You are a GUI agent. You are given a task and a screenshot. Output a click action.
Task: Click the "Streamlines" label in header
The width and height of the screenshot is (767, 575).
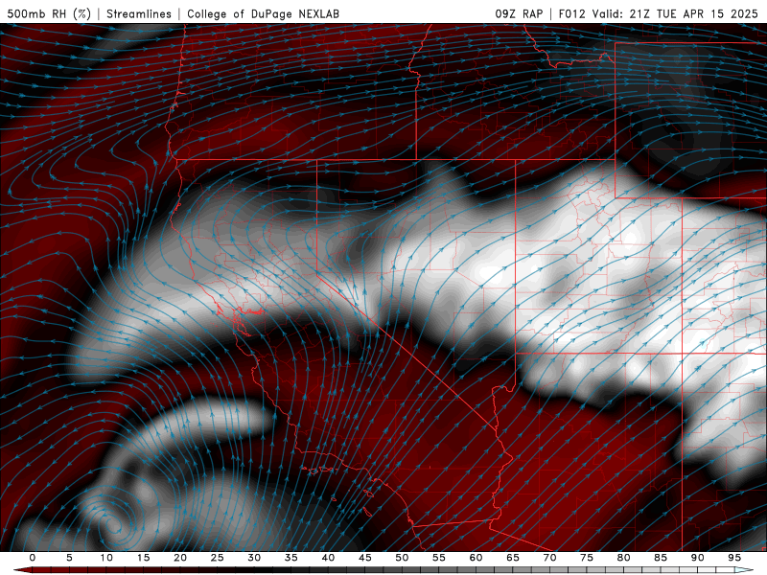tap(139, 13)
